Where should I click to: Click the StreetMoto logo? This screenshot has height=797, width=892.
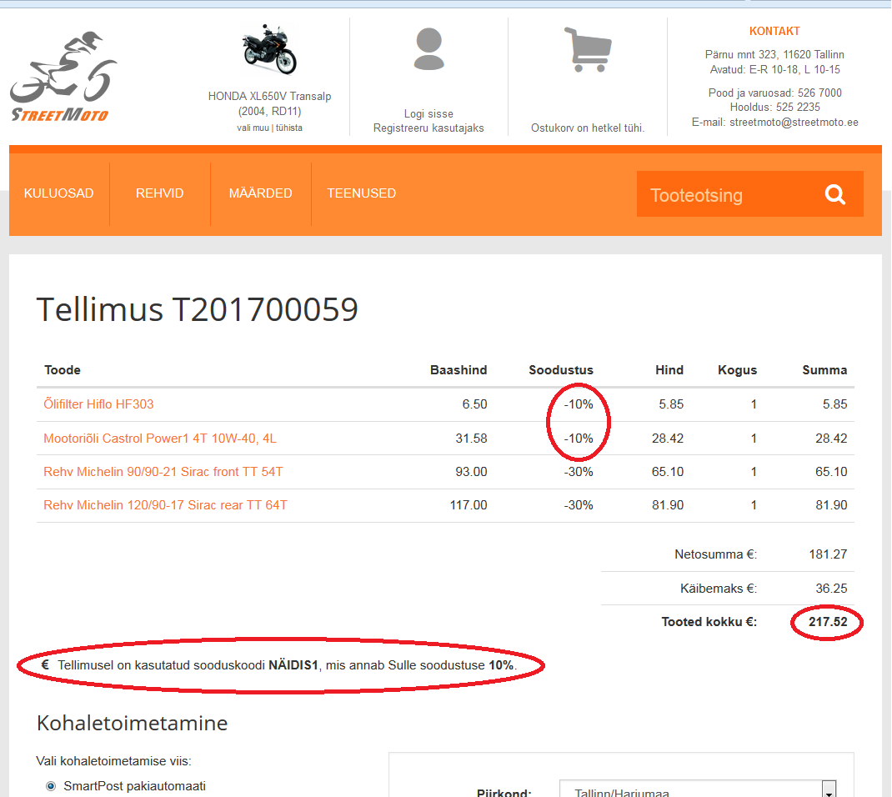click(x=63, y=77)
